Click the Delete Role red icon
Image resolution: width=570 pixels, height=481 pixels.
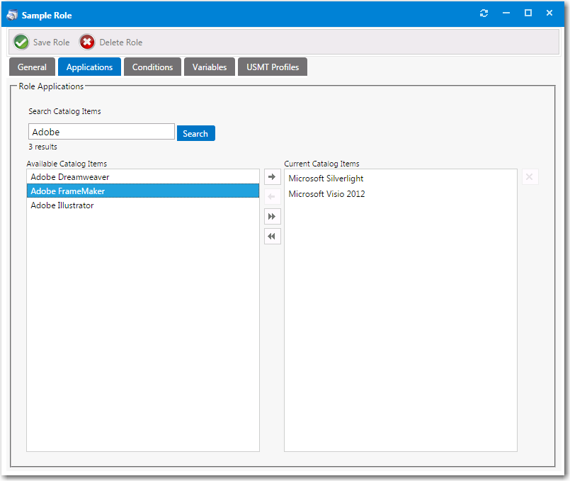87,42
